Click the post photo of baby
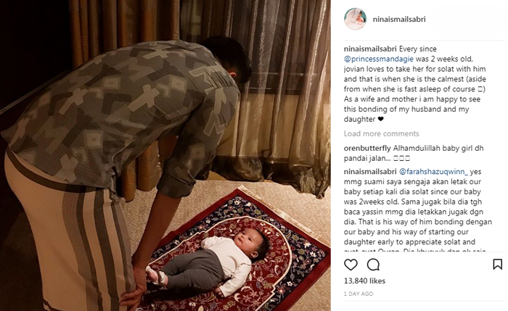This screenshot has width=508, height=311. 165,155
